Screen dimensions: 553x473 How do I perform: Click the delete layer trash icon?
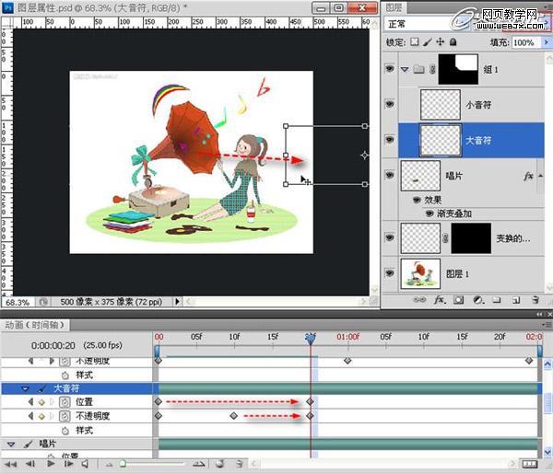pos(535,300)
